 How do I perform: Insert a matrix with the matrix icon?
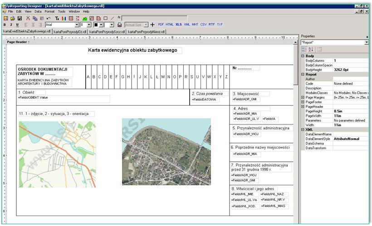pos(92,18)
